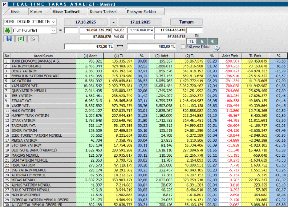This screenshot has height=207, width=288.
Task: Select the HALK YATIRIM row
Action: click(x=145, y=111)
